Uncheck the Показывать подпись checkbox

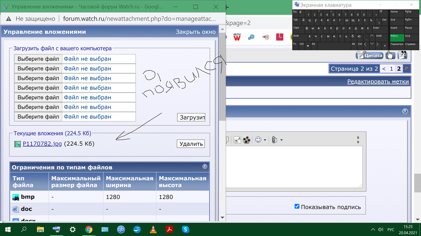click(297, 206)
